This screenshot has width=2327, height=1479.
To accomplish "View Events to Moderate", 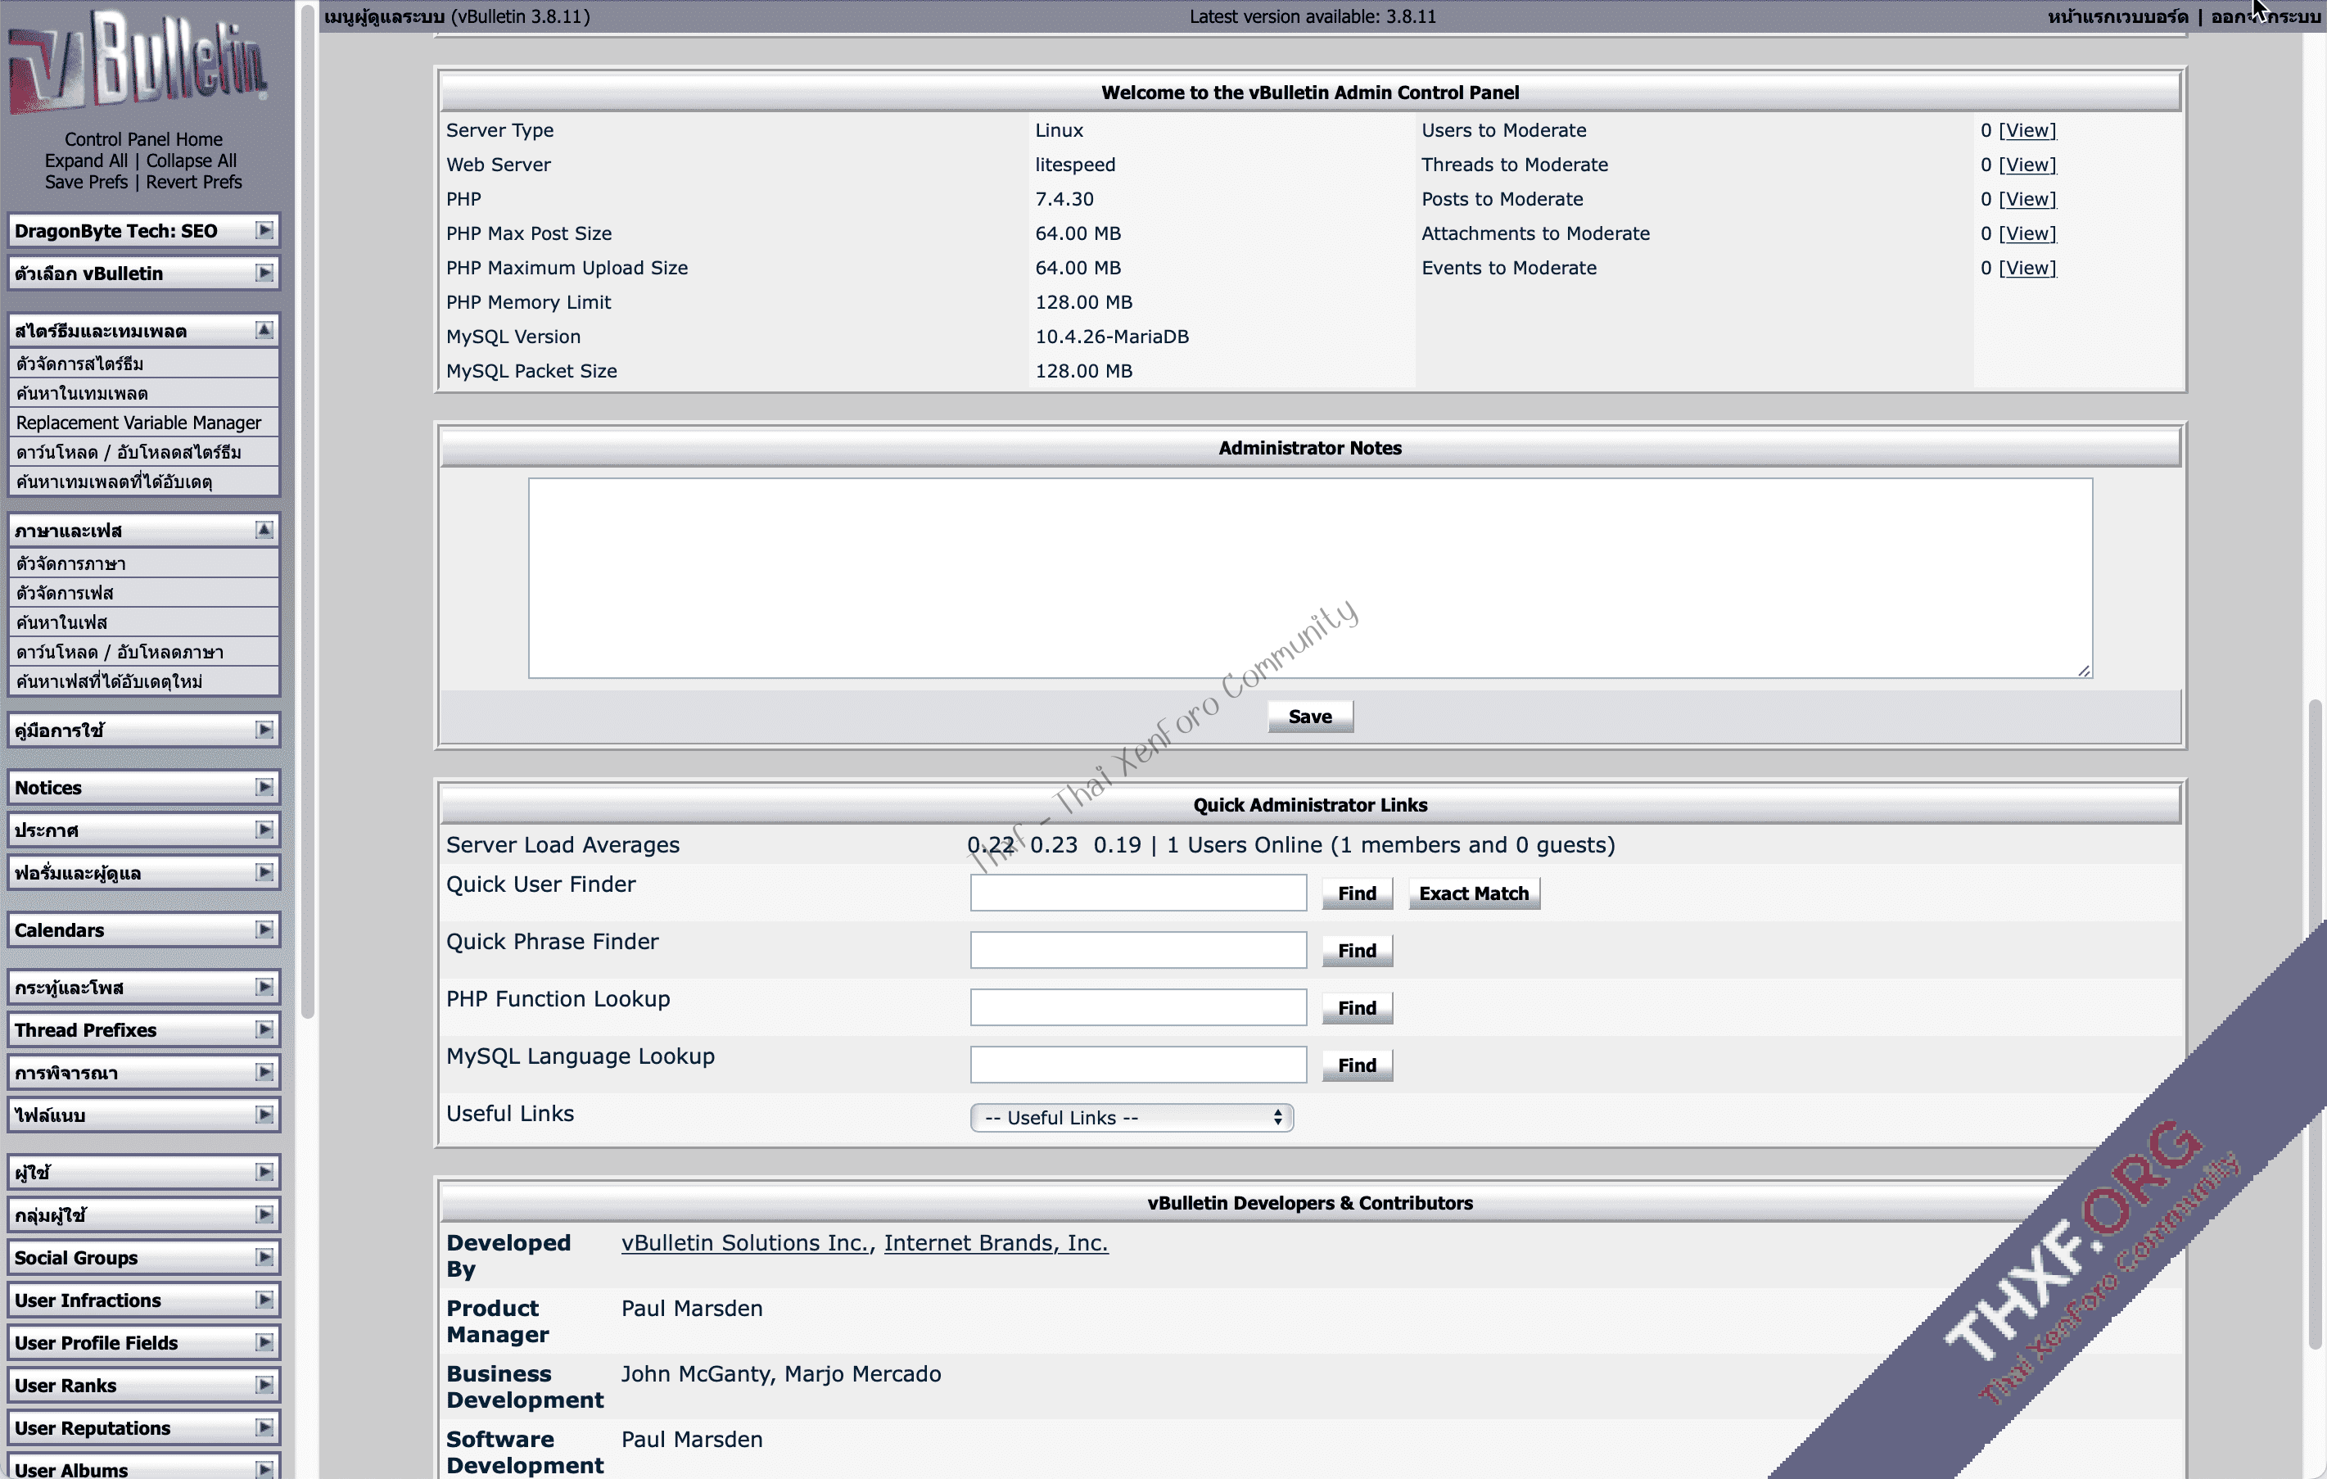I will (2027, 268).
